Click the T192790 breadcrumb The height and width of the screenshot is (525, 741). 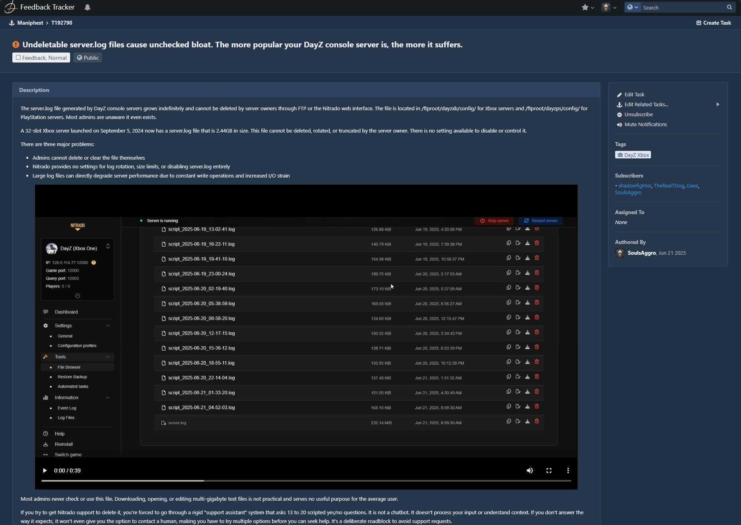(x=62, y=23)
